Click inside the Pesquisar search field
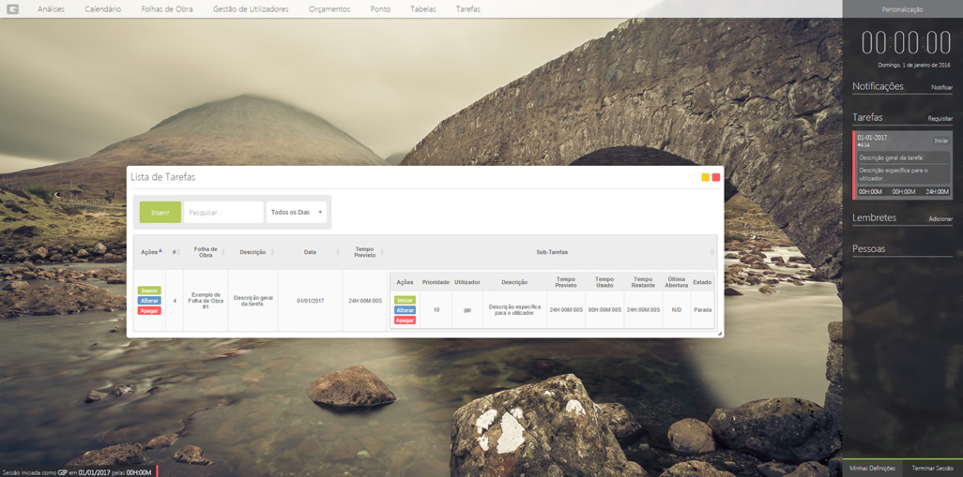This screenshot has width=963, height=477. coord(223,213)
